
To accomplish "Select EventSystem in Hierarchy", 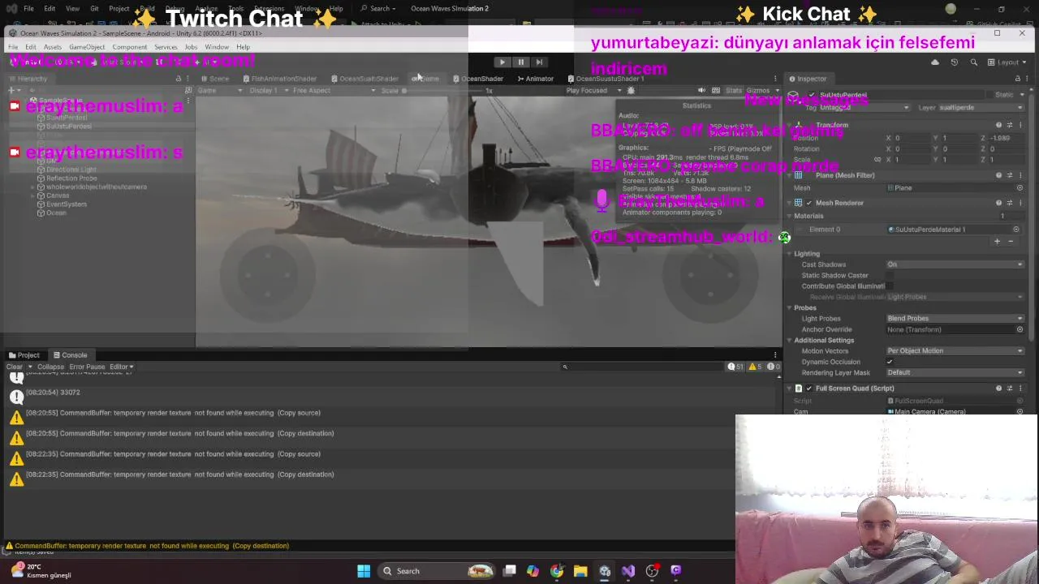I will [66, 204].
